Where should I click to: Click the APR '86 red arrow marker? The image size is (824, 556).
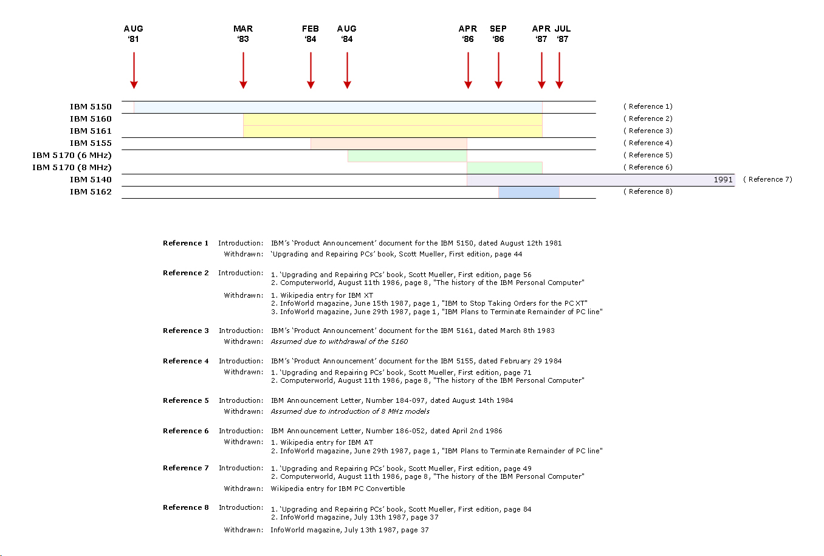coord(468,70)
